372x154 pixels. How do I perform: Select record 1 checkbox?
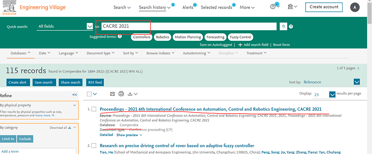coord(94,109)
